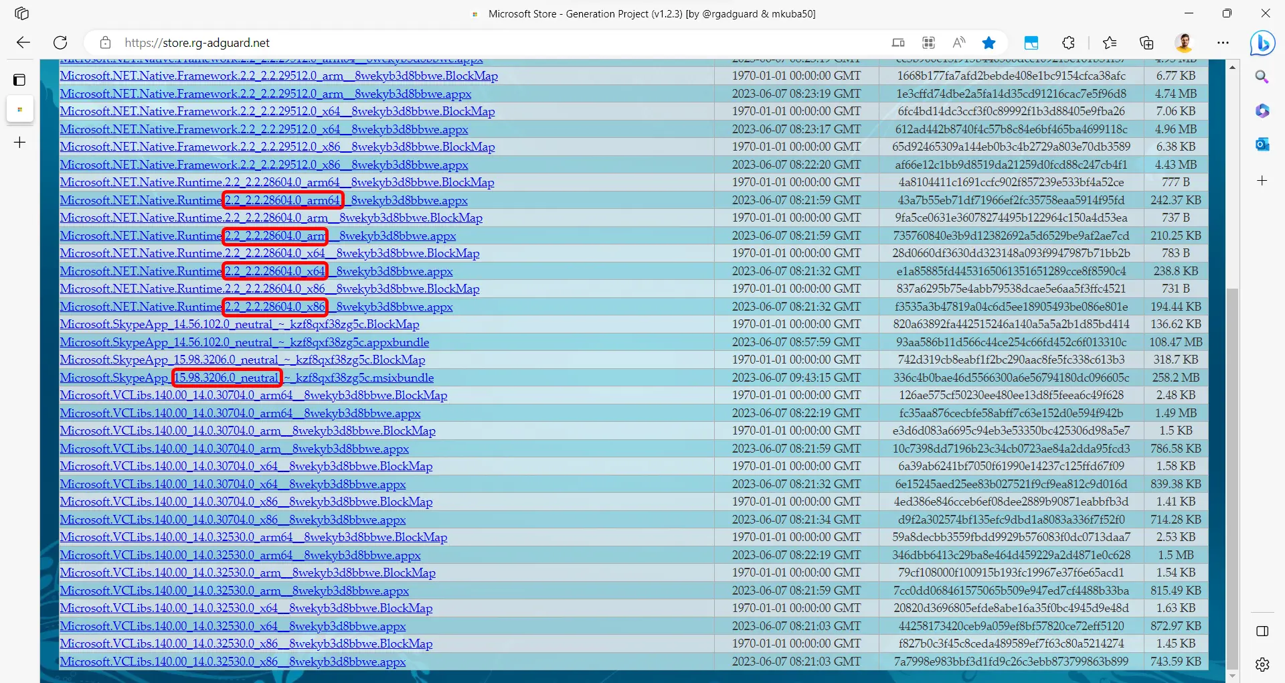Open the Extensions puzzle icon
Image resolution: width=1285 pixels, height=683 pixels.
click(x=1068, y=43)
